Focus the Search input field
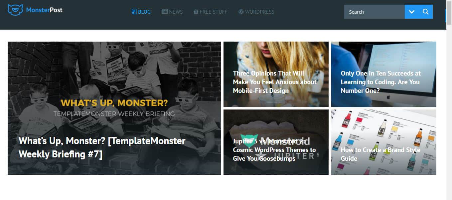This screenshot has width=452, height=200. pos(375,12)
